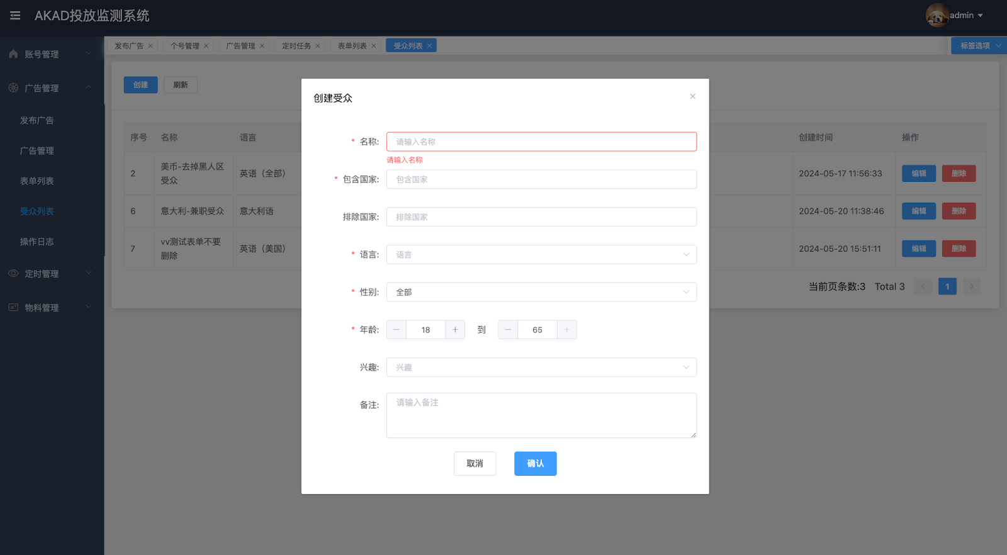The width and height of the screenshot is (1007, 555).
Task: Select 操作日志 in the sidebar menu
Action: [37, 242]
